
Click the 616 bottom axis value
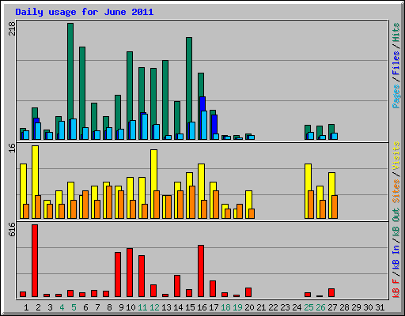(12, 229)
